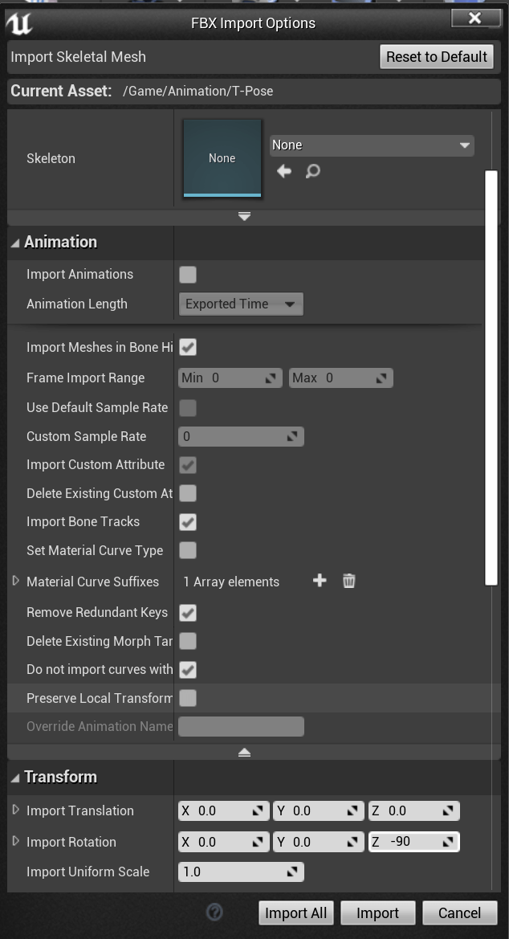Click Reset to Default button

437,57
